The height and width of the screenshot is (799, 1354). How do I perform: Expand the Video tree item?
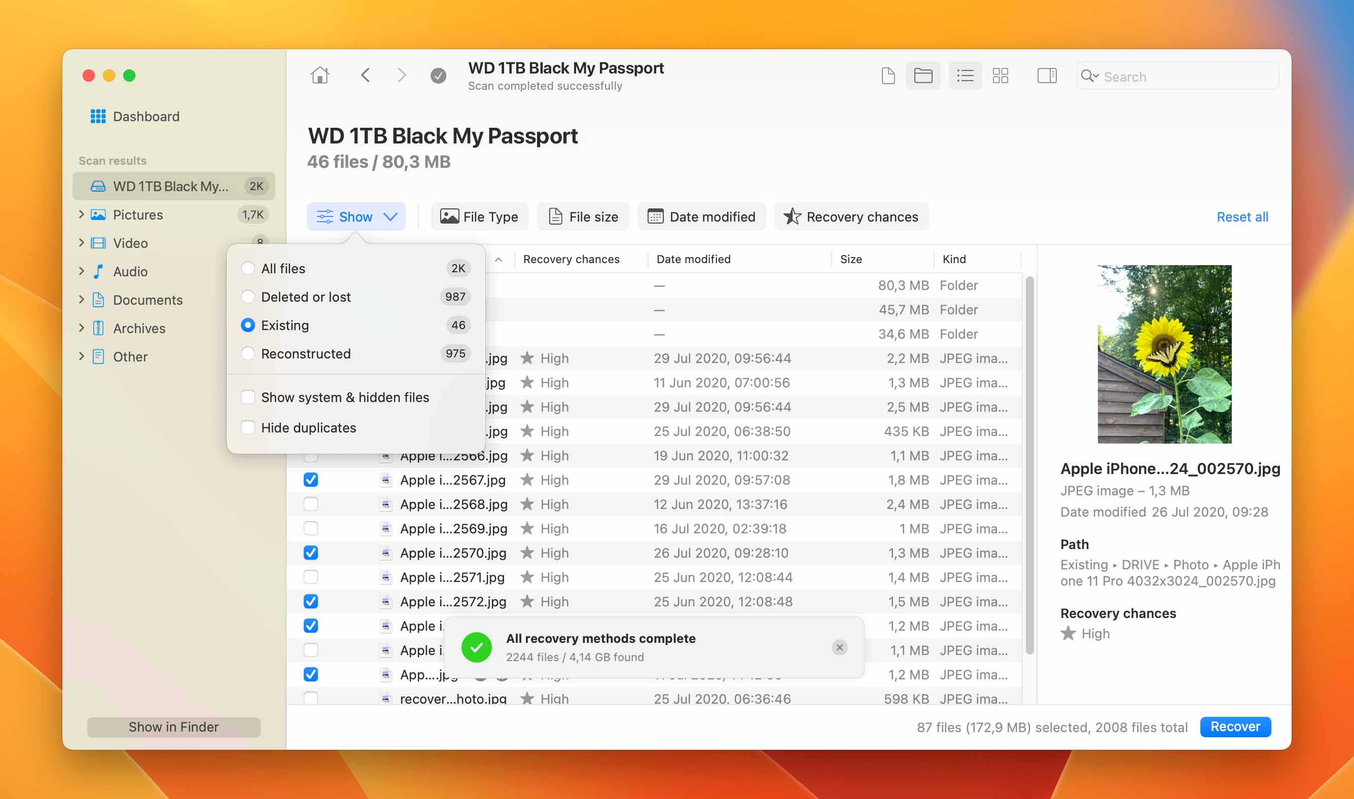pyautogui.click(x=81, y=243)
